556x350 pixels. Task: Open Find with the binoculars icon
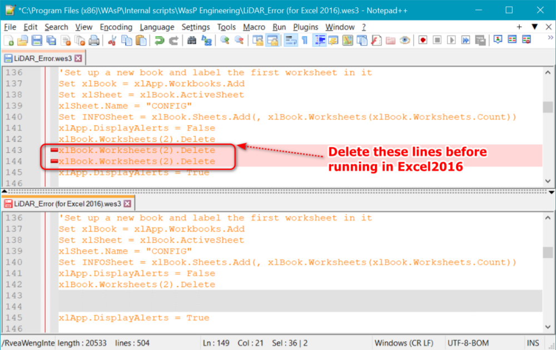(x=192, y=40)
